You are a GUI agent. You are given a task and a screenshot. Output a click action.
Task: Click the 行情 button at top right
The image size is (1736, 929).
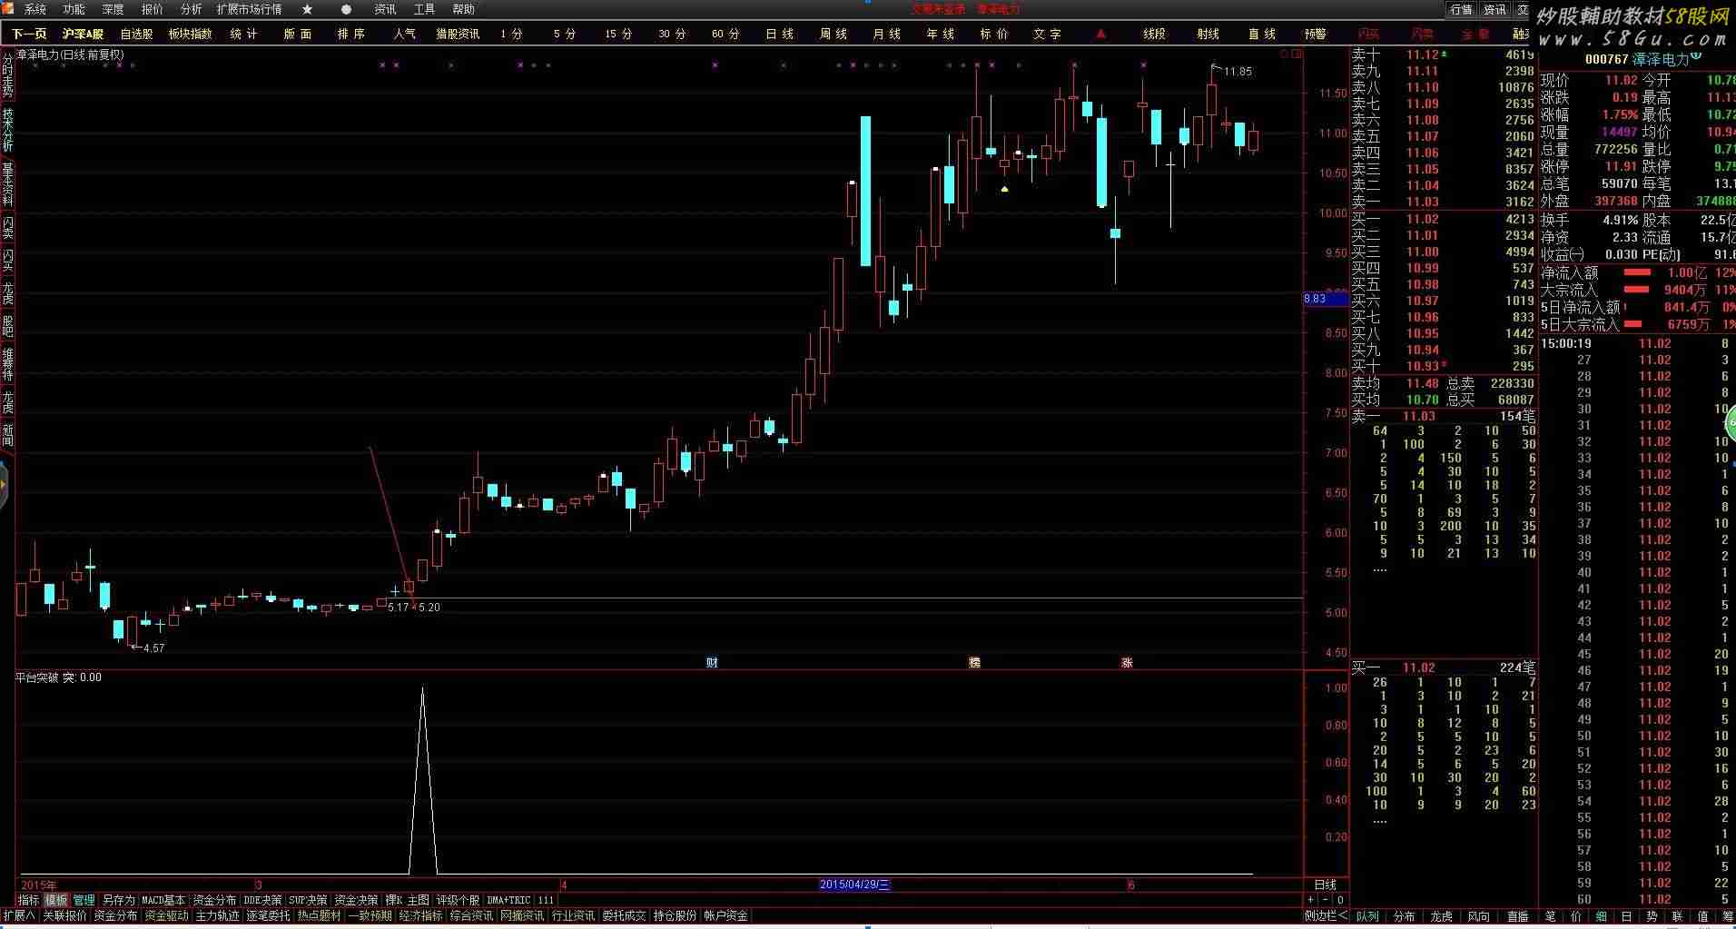point(1461,9)
